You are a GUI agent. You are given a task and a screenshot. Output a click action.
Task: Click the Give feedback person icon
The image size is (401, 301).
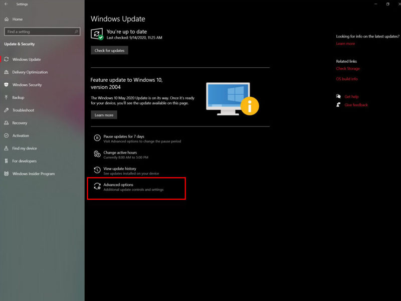click(338, 105)
